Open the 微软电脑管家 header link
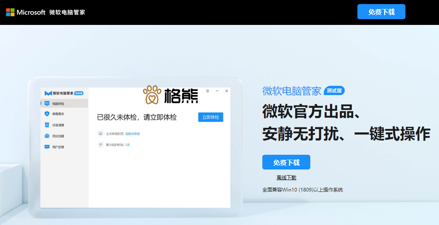 67,12
